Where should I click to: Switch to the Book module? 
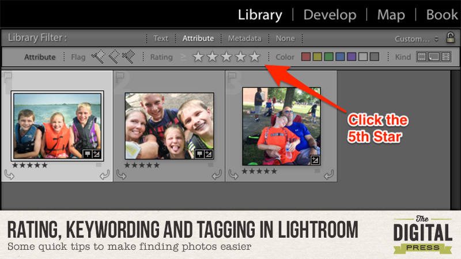pos(442,15)
